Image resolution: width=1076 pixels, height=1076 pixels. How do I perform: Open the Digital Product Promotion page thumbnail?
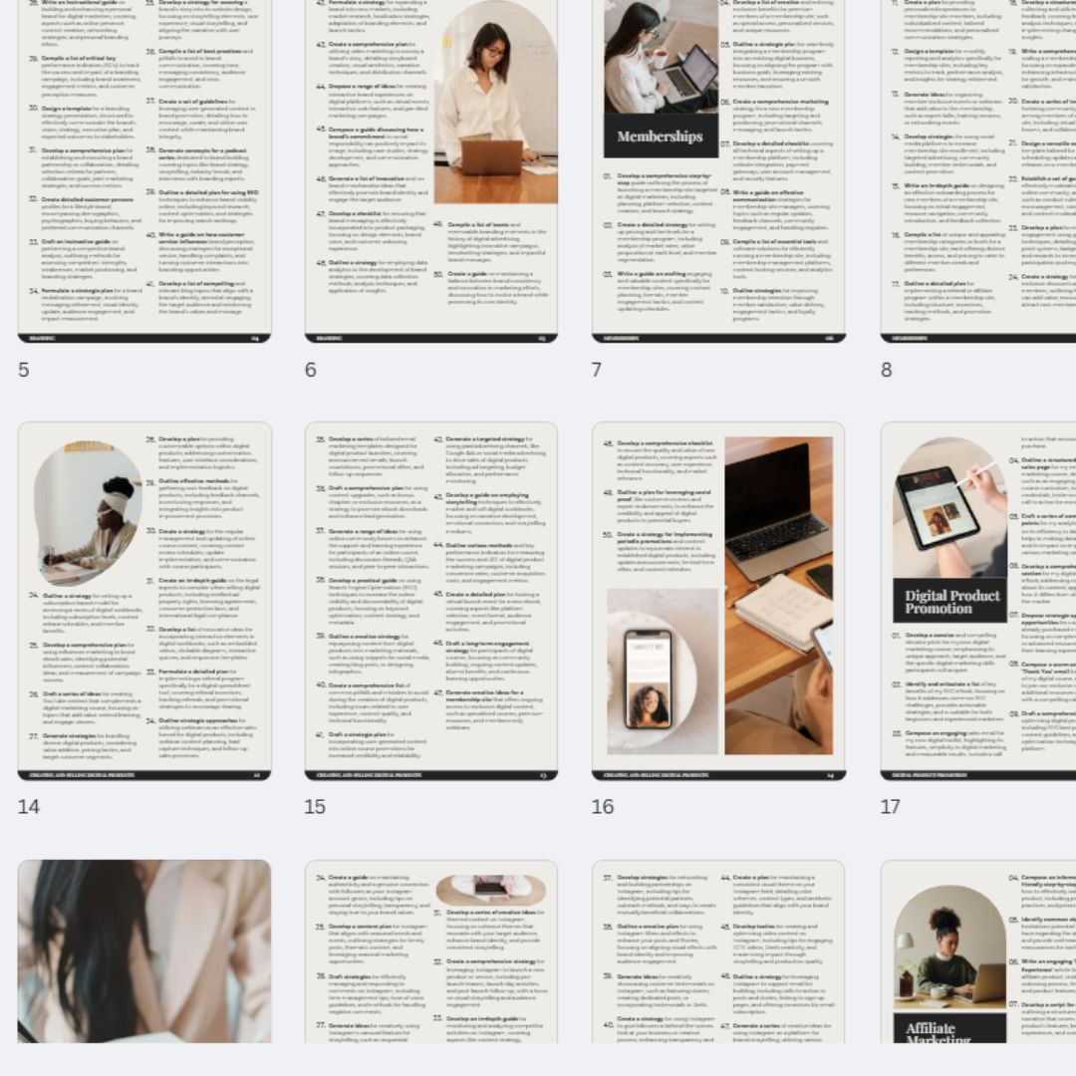point(978,600)
